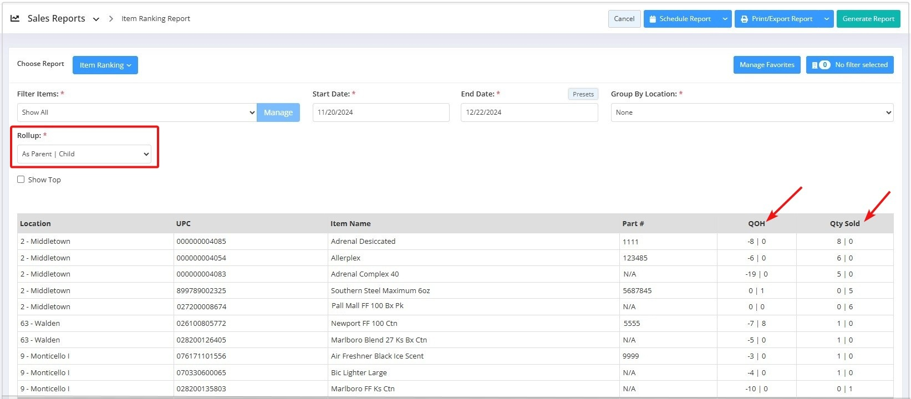Click the Cancel button
Viewport: 911px width, 399px height.
[x=624, y=19]
